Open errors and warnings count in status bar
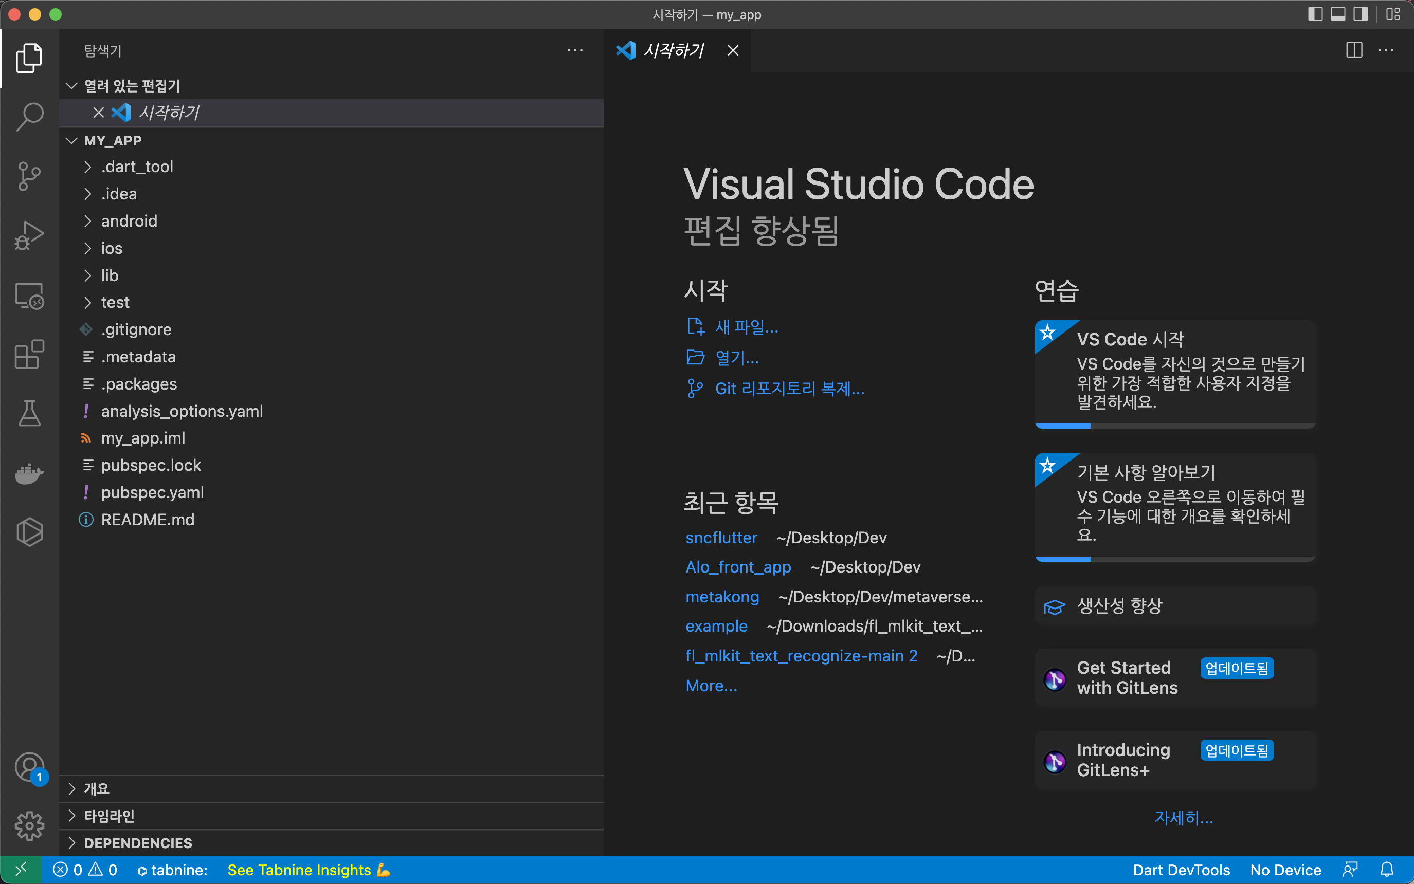 [x=85, y=870]
